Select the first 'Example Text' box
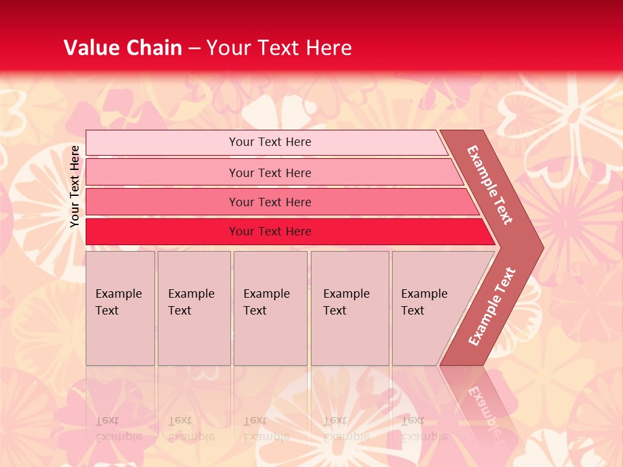This screenshot has width=623, height=467. coord(120,307)
